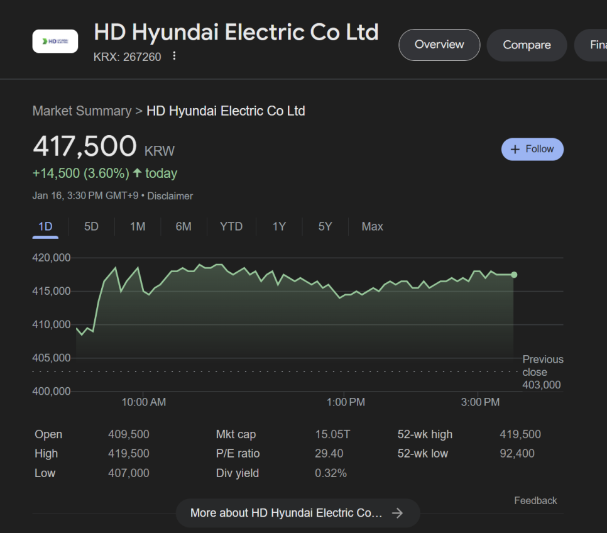607x533 pixels.
Task: Click the P/E ratio label
Action: click(238, 454)
